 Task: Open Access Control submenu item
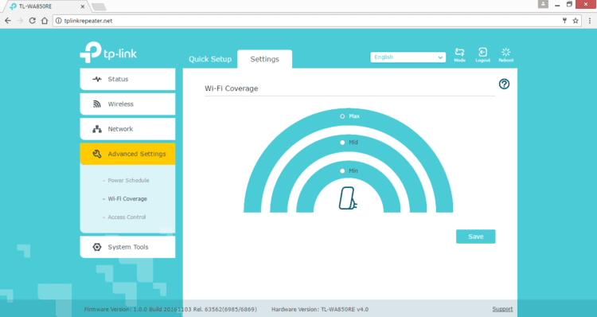click(127, 217)
